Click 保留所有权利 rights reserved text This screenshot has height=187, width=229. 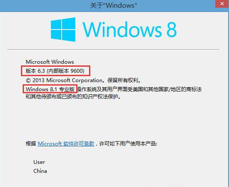(x=124, y=80)
